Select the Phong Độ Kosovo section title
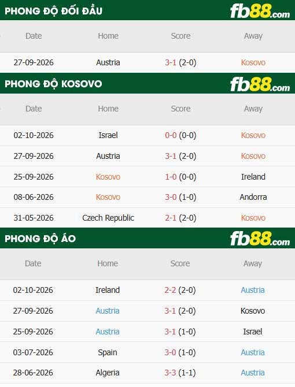 [53, 84]
